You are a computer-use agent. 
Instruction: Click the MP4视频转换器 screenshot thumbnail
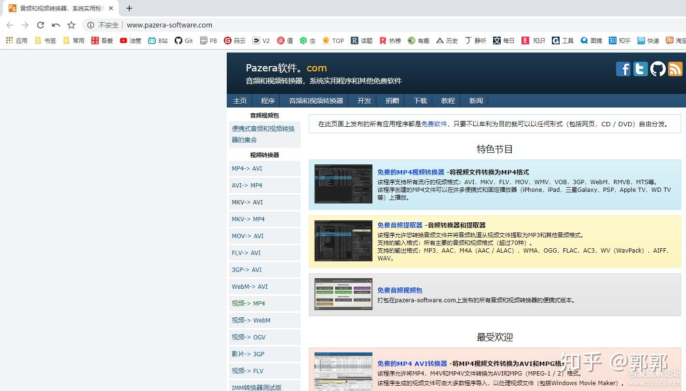(x=343, y=184)
